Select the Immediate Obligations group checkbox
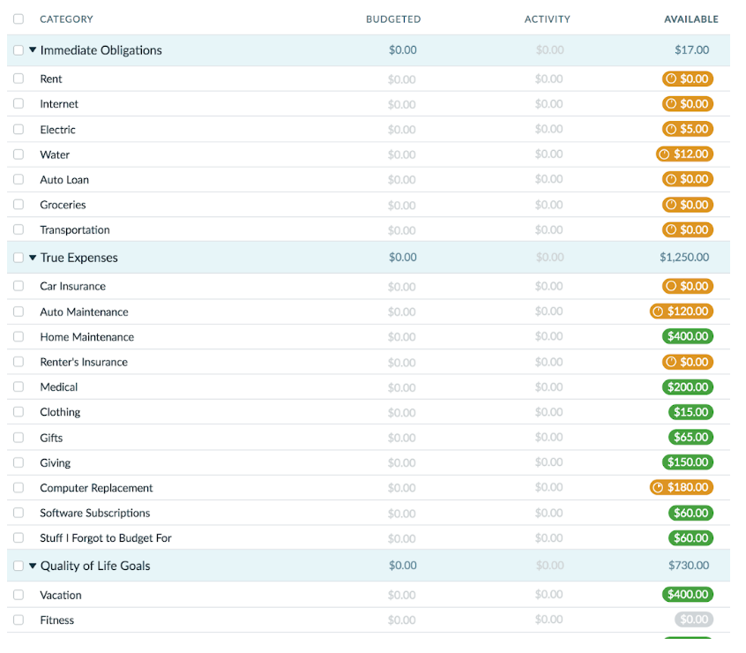Screen dimensions: 746x653 coord(19,50)
